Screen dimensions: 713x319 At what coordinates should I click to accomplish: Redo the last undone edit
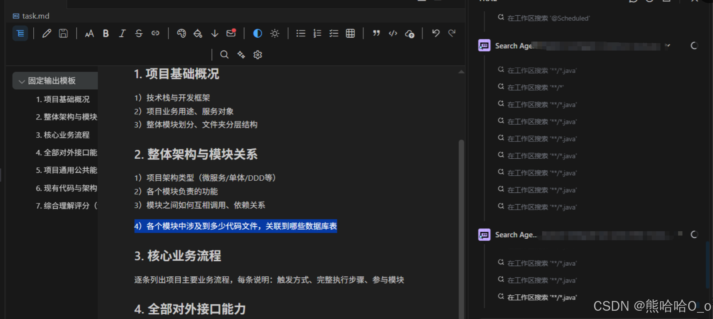(x=452, y=33)
